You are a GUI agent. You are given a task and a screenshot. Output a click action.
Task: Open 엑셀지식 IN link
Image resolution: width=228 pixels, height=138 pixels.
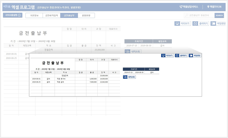214,7
